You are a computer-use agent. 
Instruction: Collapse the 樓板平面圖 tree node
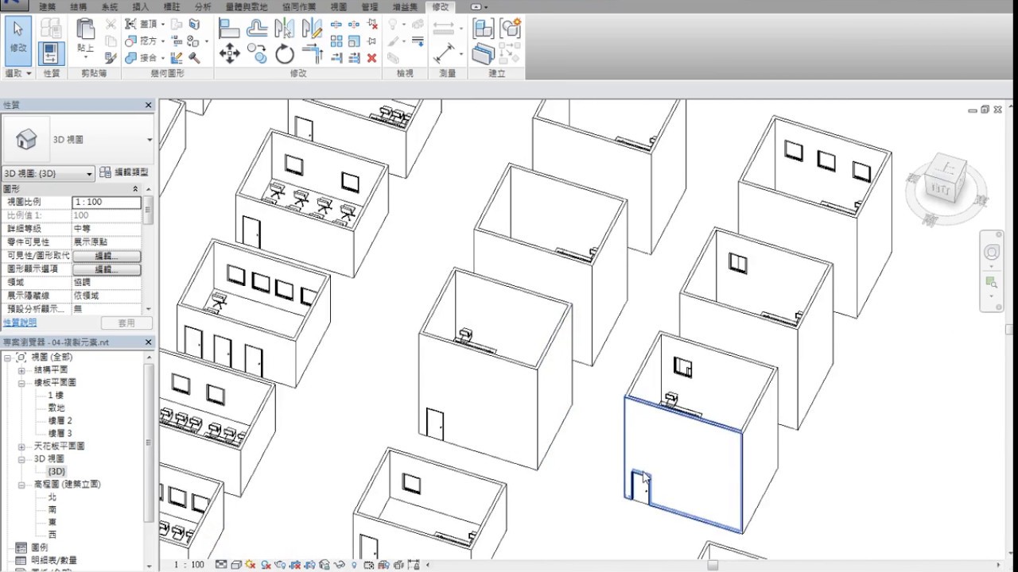[21, 383]
